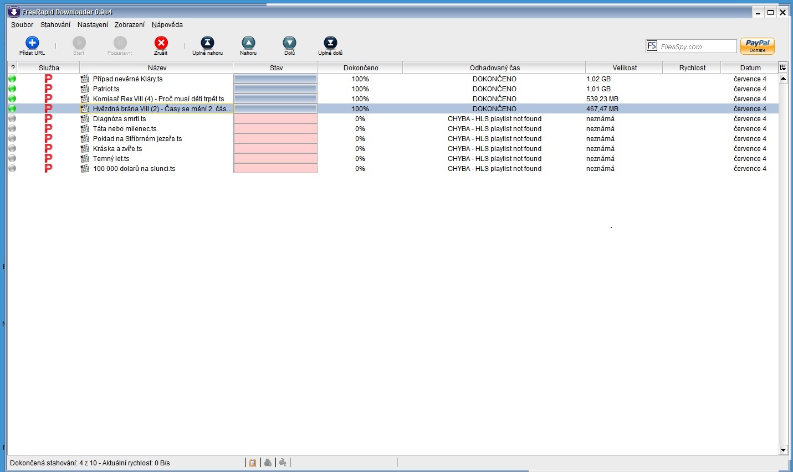This screenshot has width=793, height=472.
Task: Sort the list by Velikost column header
Action: tap(625, 68)
